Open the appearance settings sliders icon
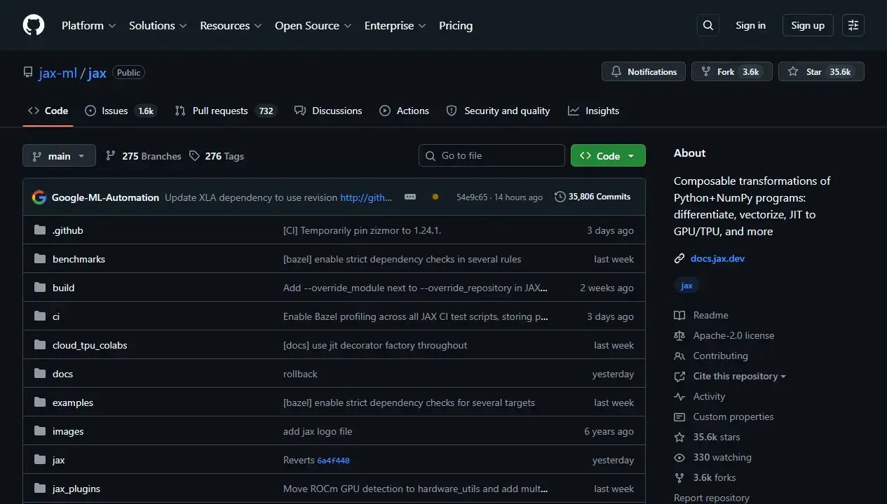 pos(853,25)
